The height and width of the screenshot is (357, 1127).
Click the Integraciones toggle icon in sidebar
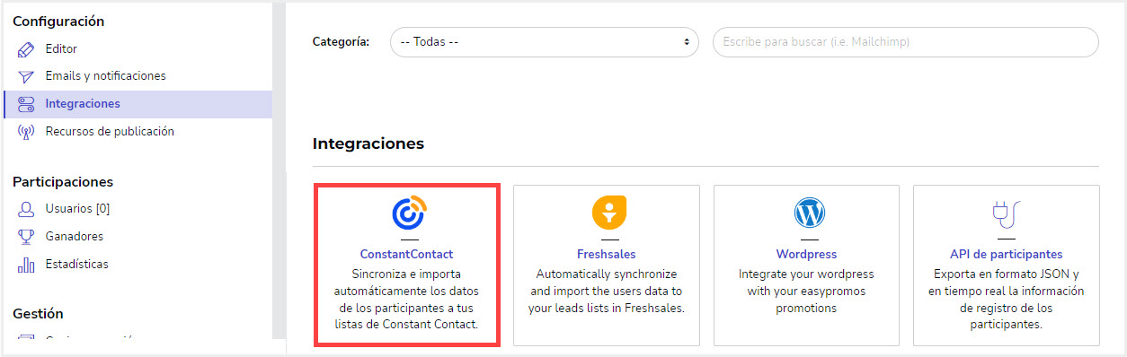click(x=26, y=104)
